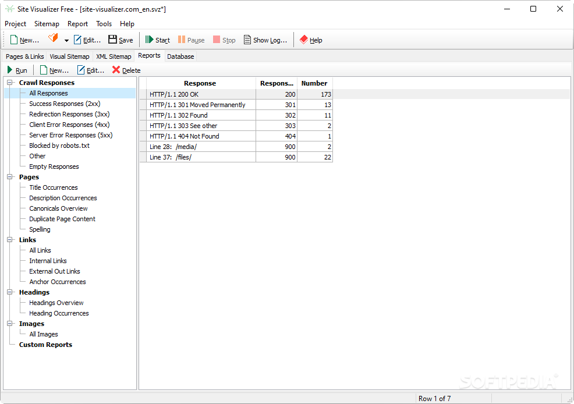574x404 pixels.
Task: Open Canonicals Overview report
Action: click(58, 208)
